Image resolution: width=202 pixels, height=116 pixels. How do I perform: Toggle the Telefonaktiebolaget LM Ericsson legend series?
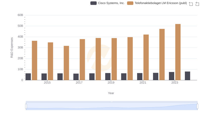coord(157,3)
